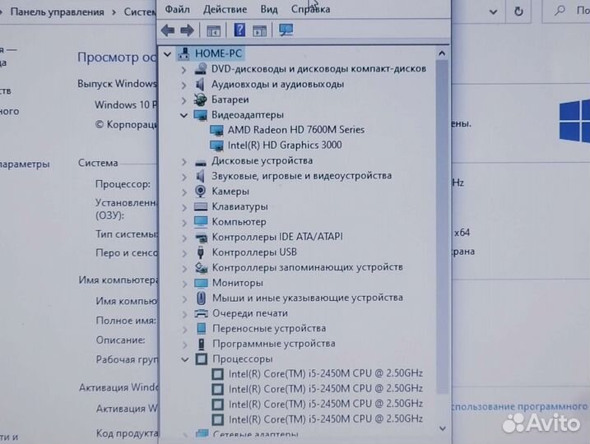The width and height of the screenshot is (590, 444).
Task: Click Панель управления in the address breadcrumb
Action: (x=58, y=12)
